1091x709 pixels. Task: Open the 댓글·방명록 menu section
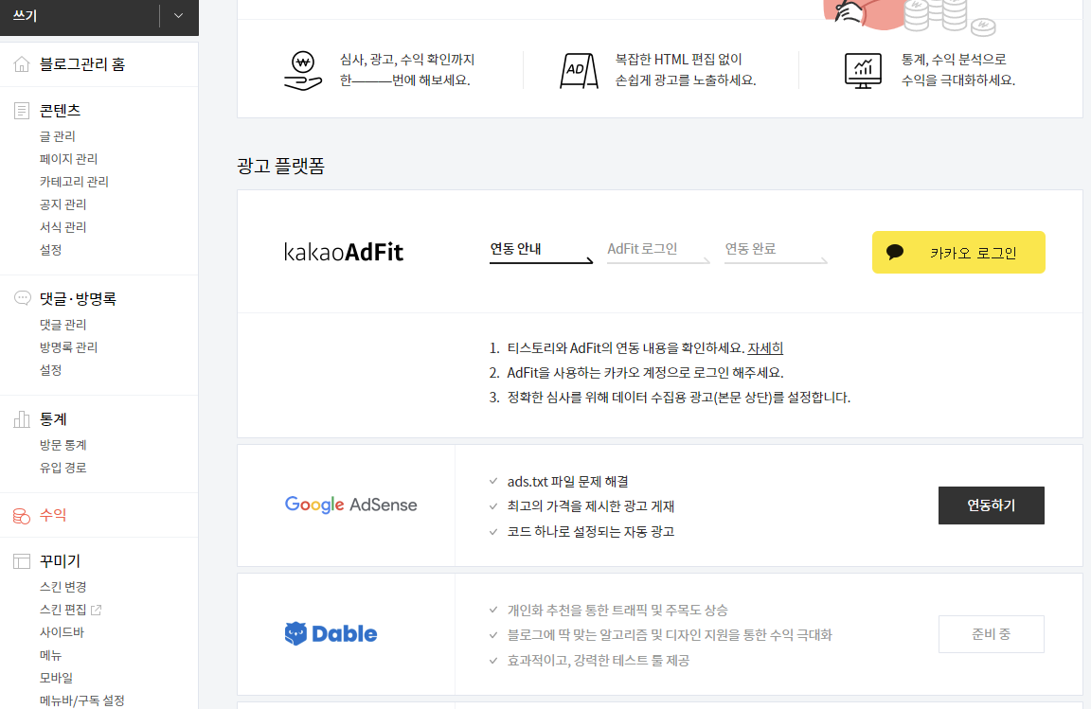click(x=78, y=298)
